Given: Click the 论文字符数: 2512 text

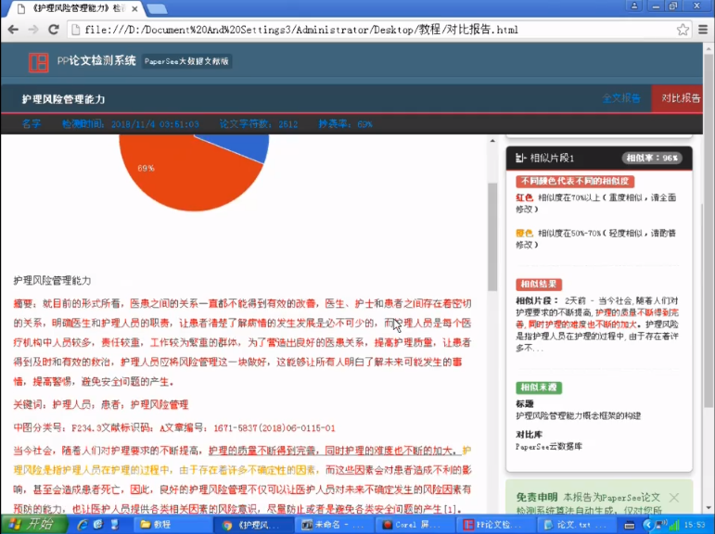Looking at the screenshot, I should [x=259, y=124].
